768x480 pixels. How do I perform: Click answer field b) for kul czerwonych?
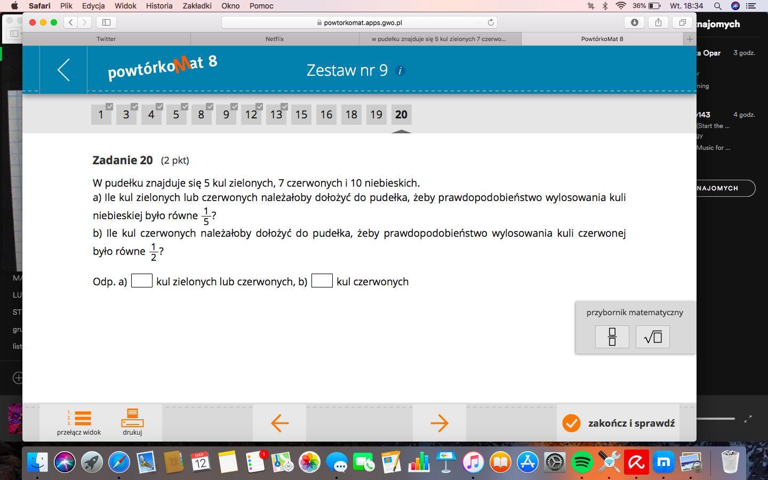tap(322, 281)
